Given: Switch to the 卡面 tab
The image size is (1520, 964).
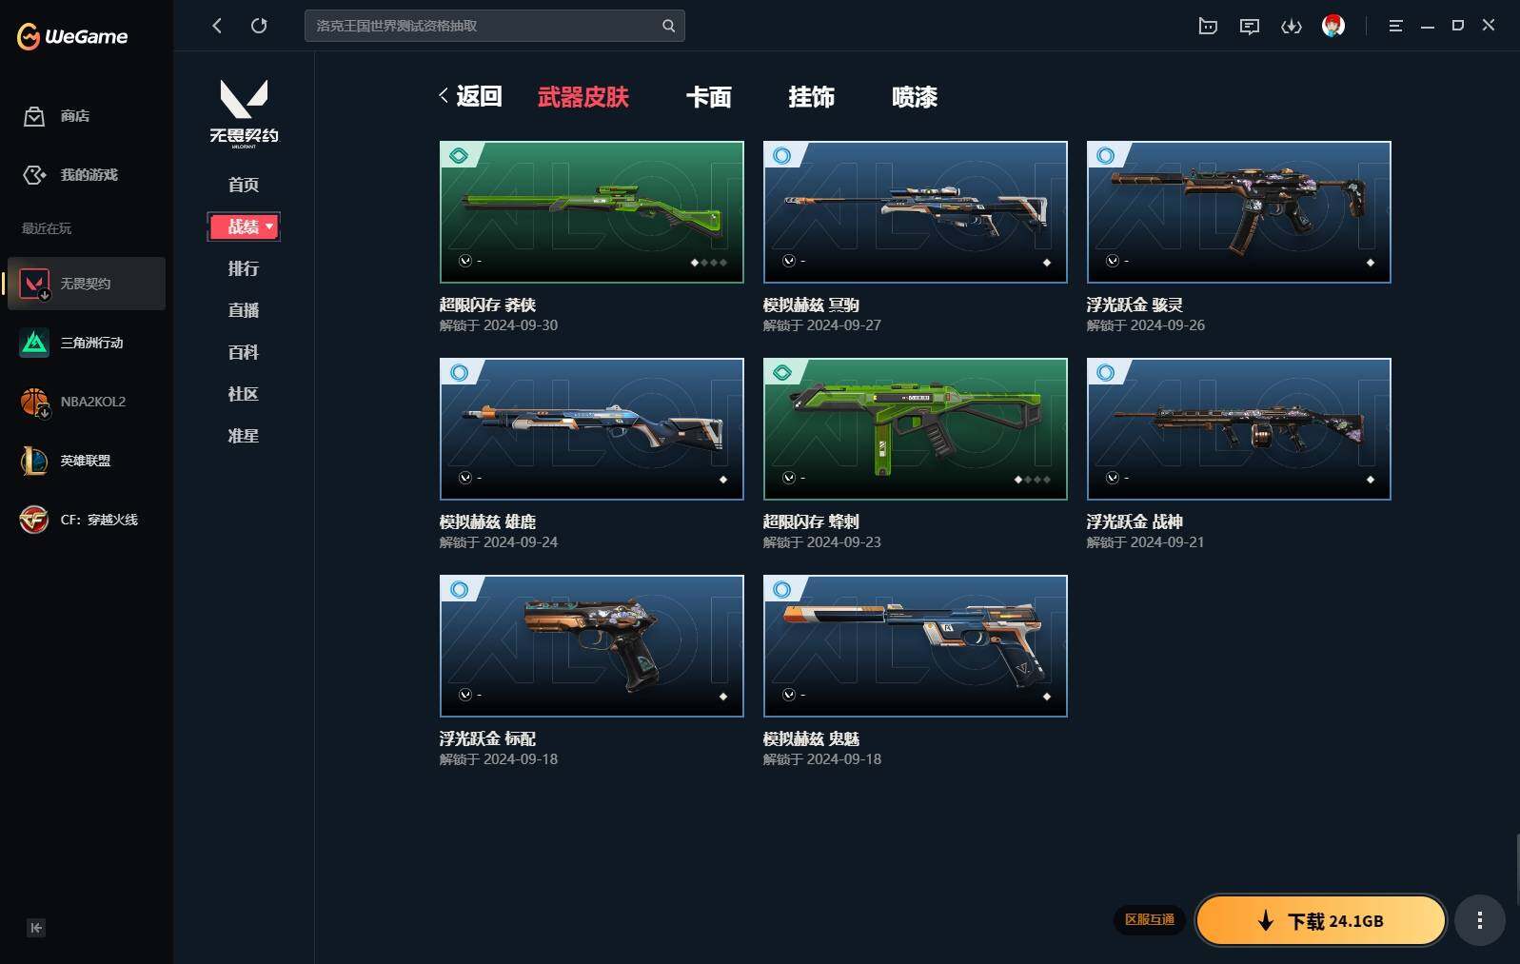Looking at the screenshot, I should tap(709, 97).
